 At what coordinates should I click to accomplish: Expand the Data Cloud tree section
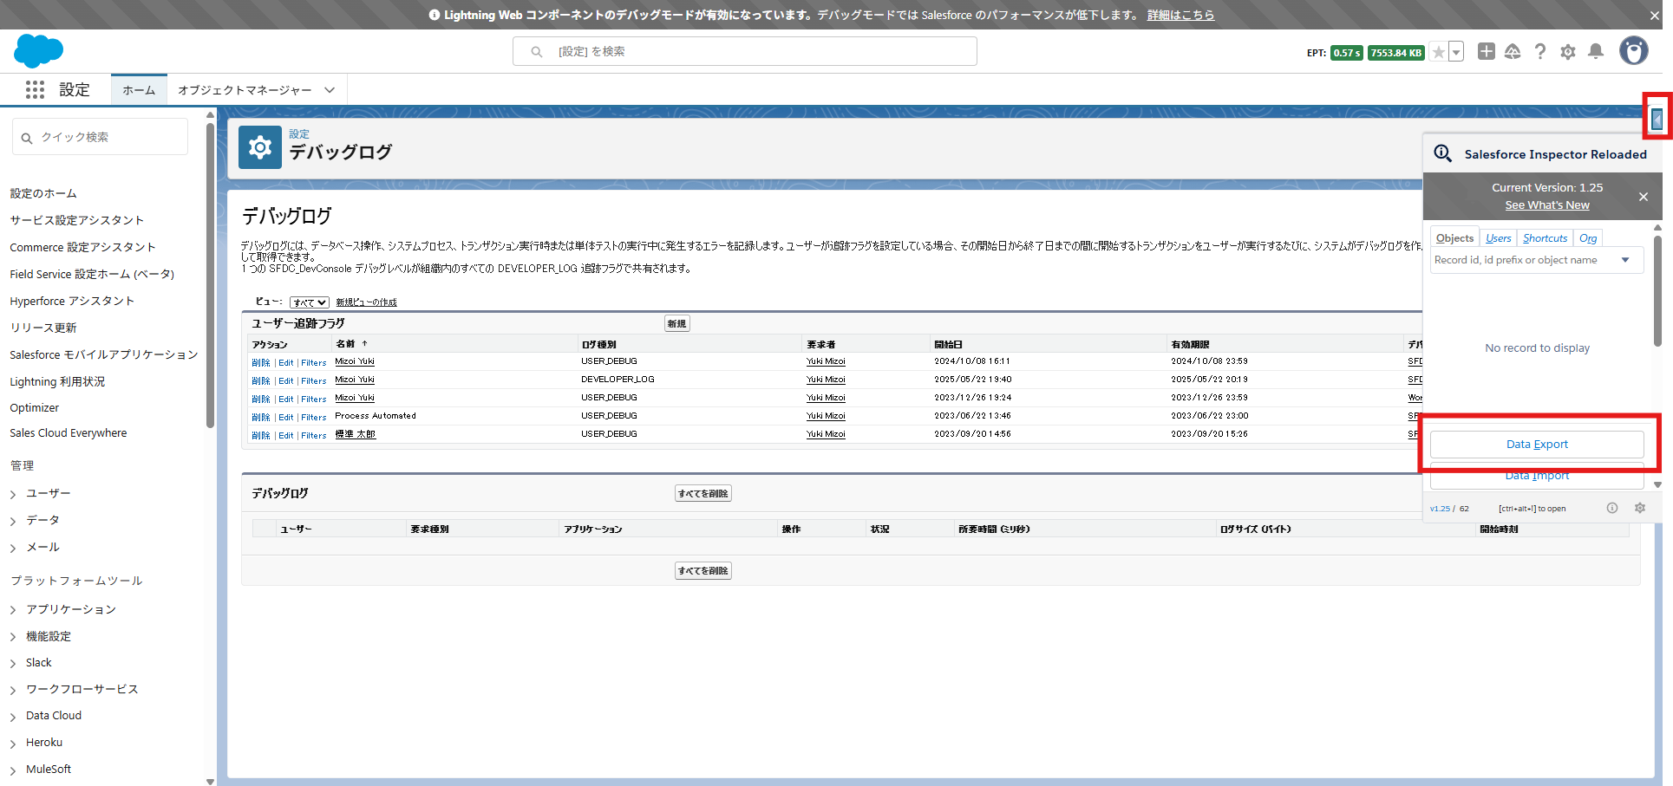(13, 717)
